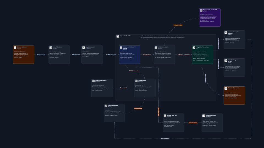The image size is (264, 148).
Task: Click the TypeSafe JSV Decision API card description
Action: point(208,17)
